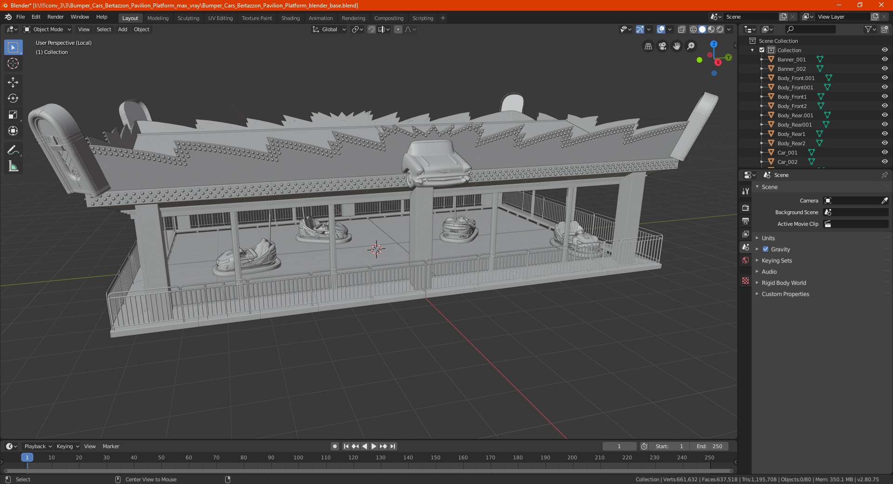Switch to the Shading workspace tab
893x484 pixels.
click(290, 18)
